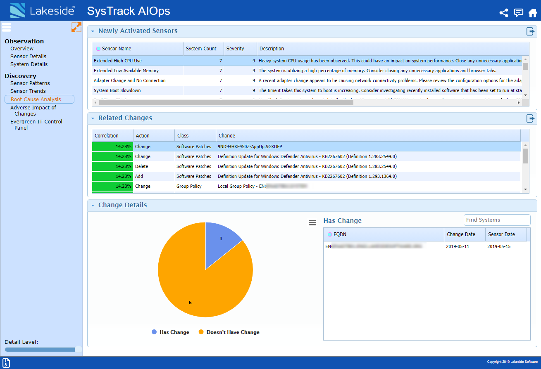Collapse the Related Changes panel

(93, 118)
